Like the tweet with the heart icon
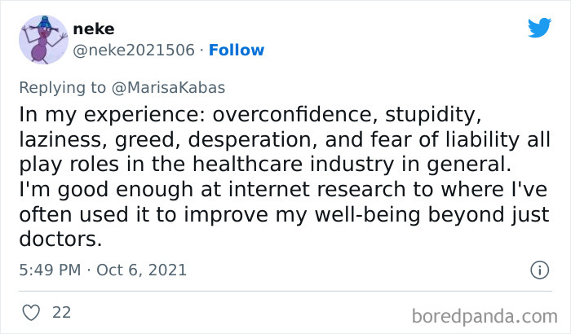This screenshot has width=571, height=334. point(31,312)
